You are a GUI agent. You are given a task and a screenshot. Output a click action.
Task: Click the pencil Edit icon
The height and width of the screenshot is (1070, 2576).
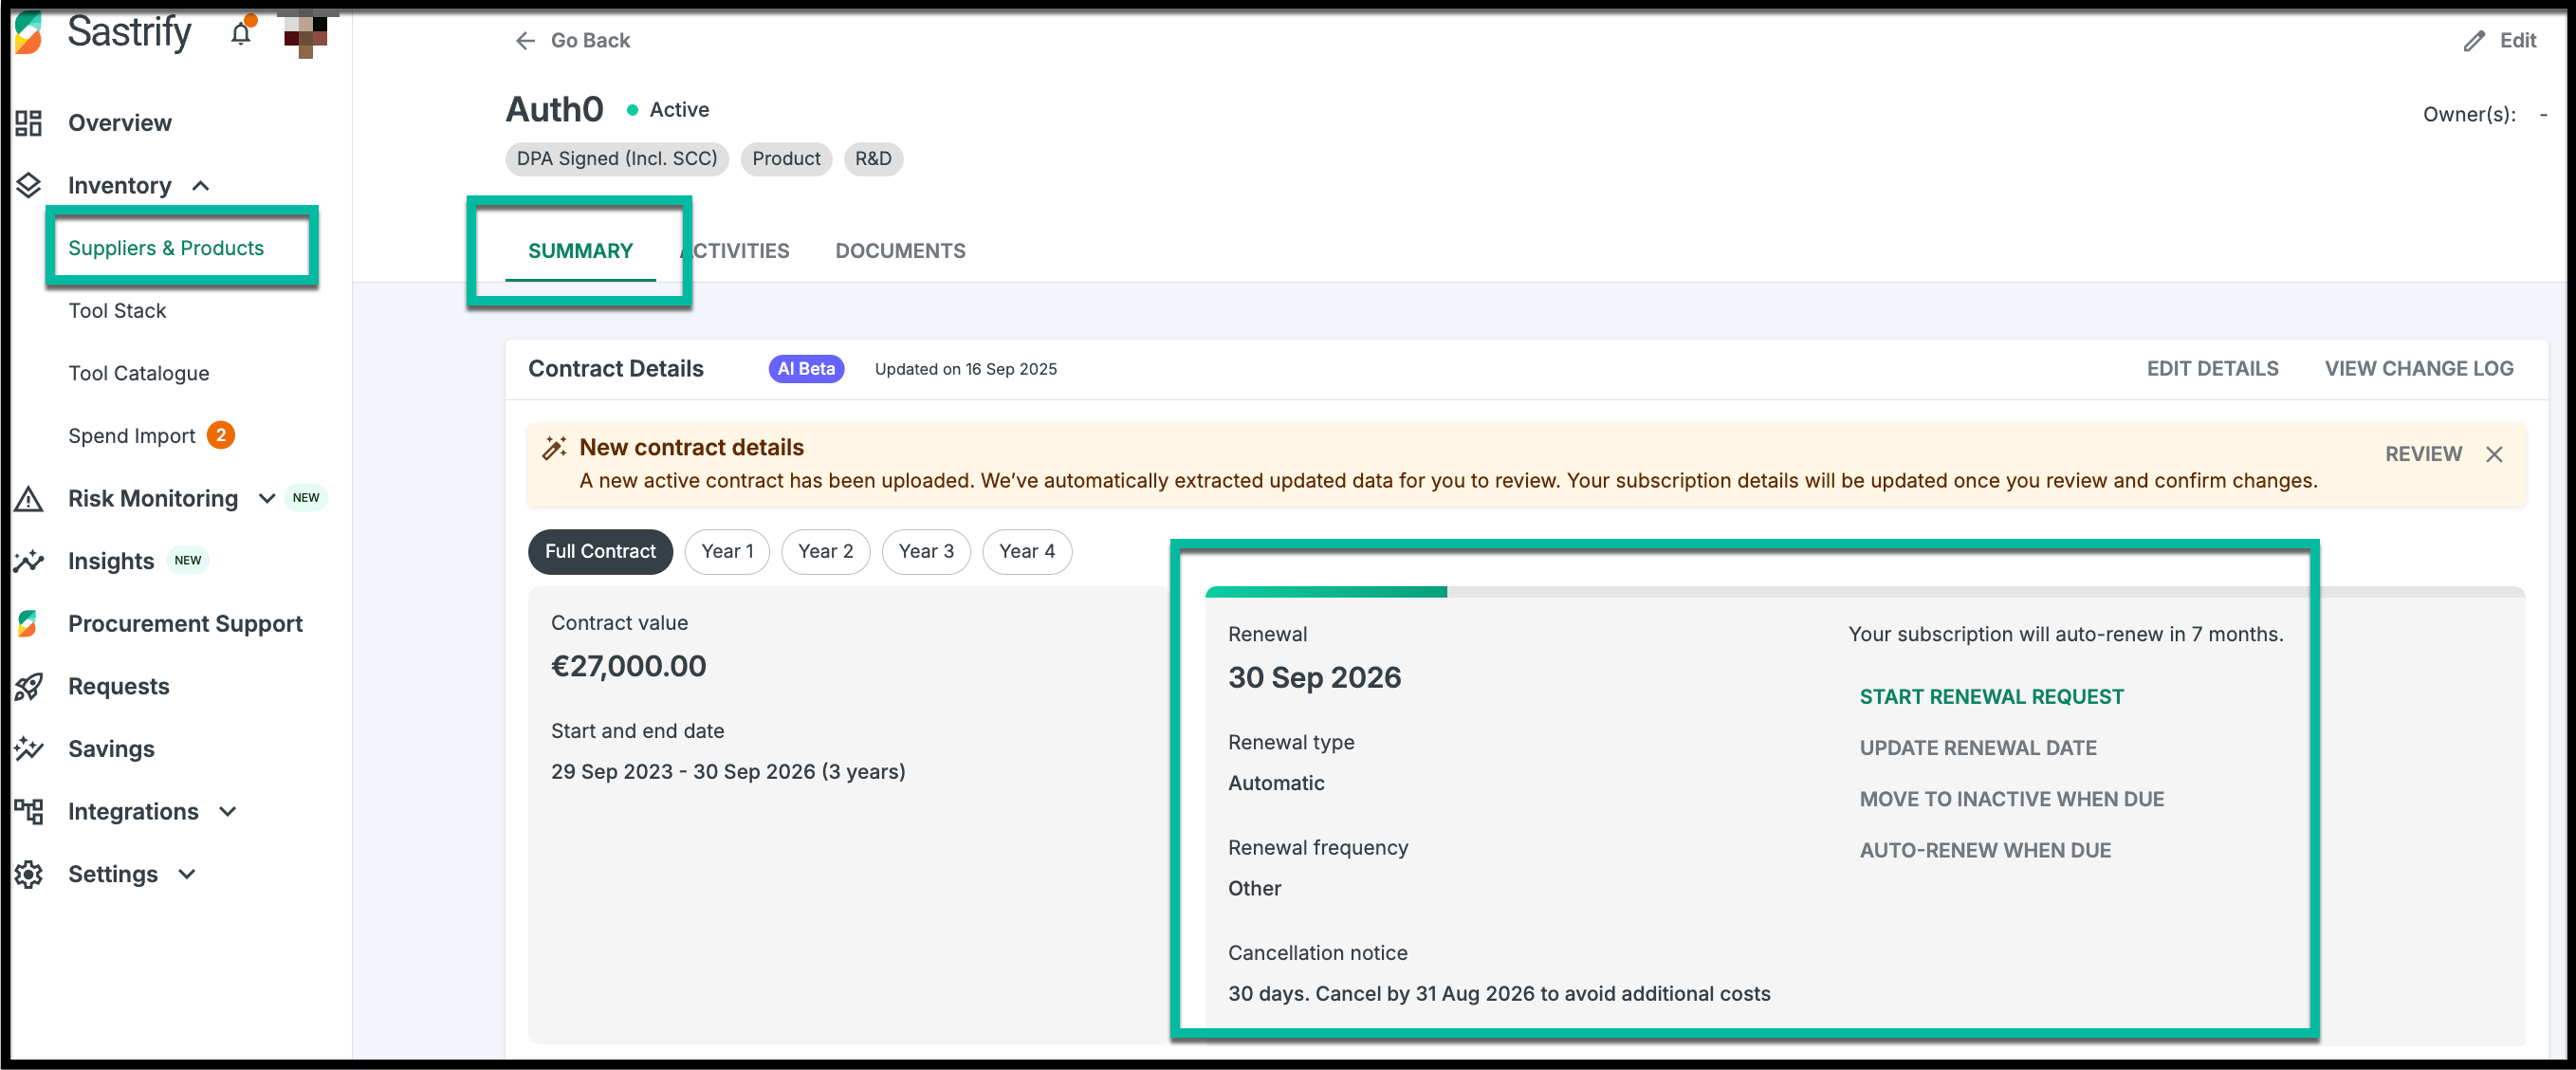(x=2473, y=41)
